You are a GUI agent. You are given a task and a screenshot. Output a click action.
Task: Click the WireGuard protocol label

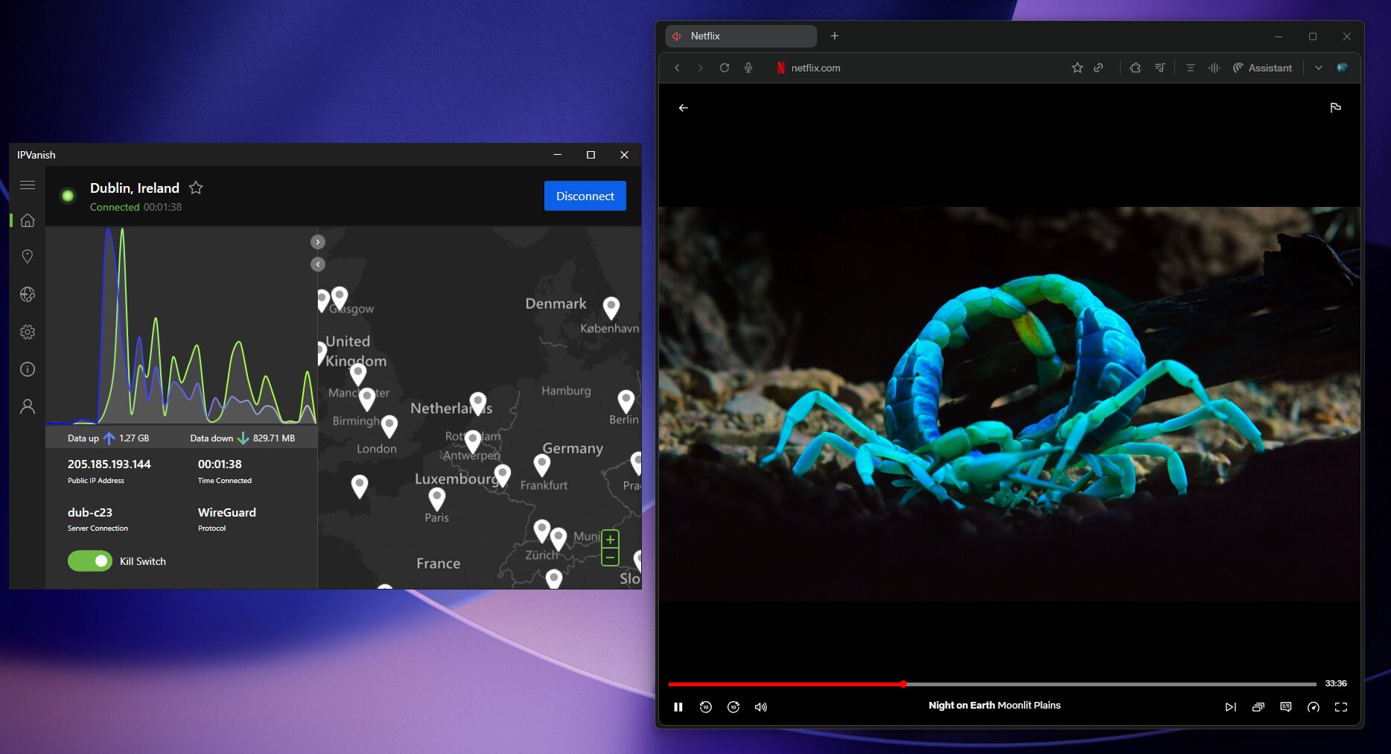click(x=227, y=513)
